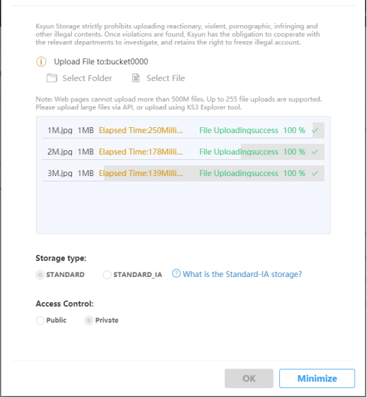Minimize the upload dialog
The width and height of the screenshot is (367, 398).
point(317,378)
